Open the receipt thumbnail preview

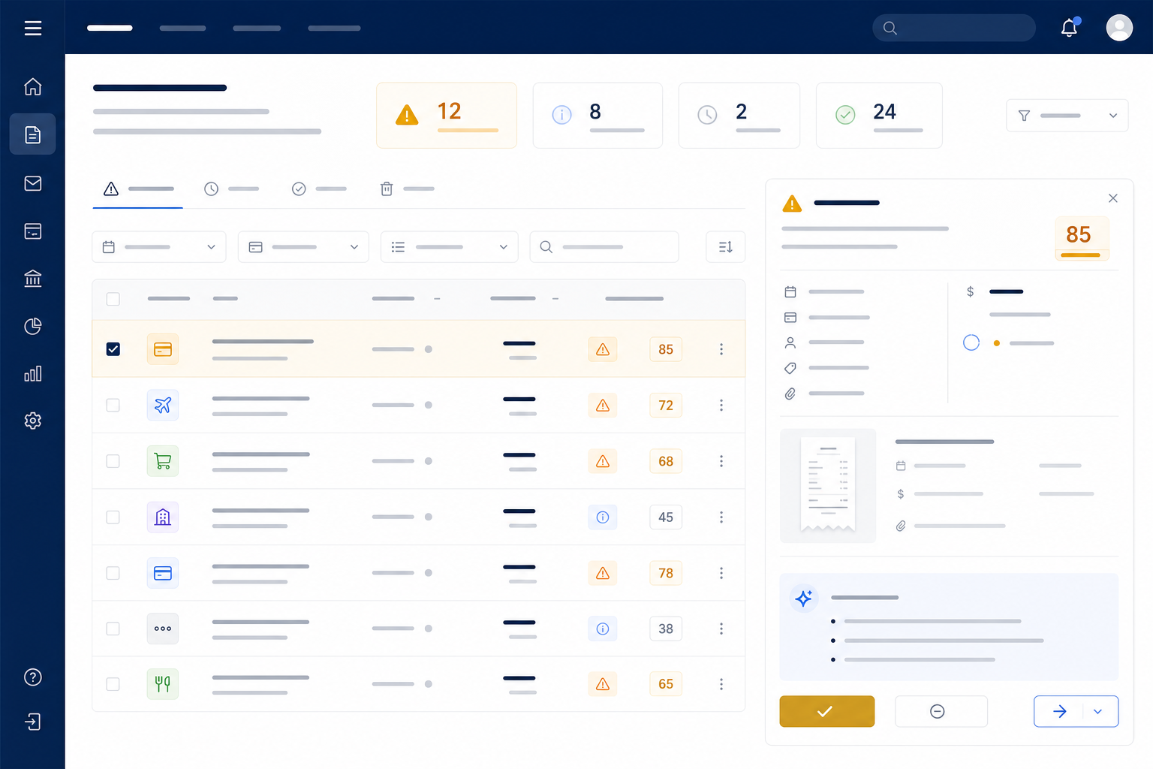pos(828,486)
